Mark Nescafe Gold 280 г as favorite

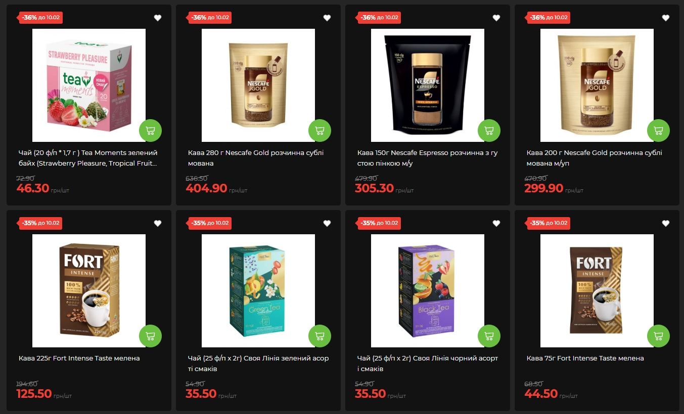[327, 18]
